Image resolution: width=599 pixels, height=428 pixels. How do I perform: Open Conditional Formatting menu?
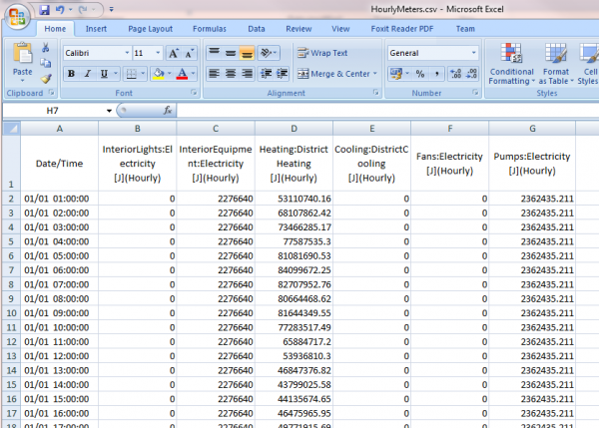pyautogui.click(x=511, y=64)
